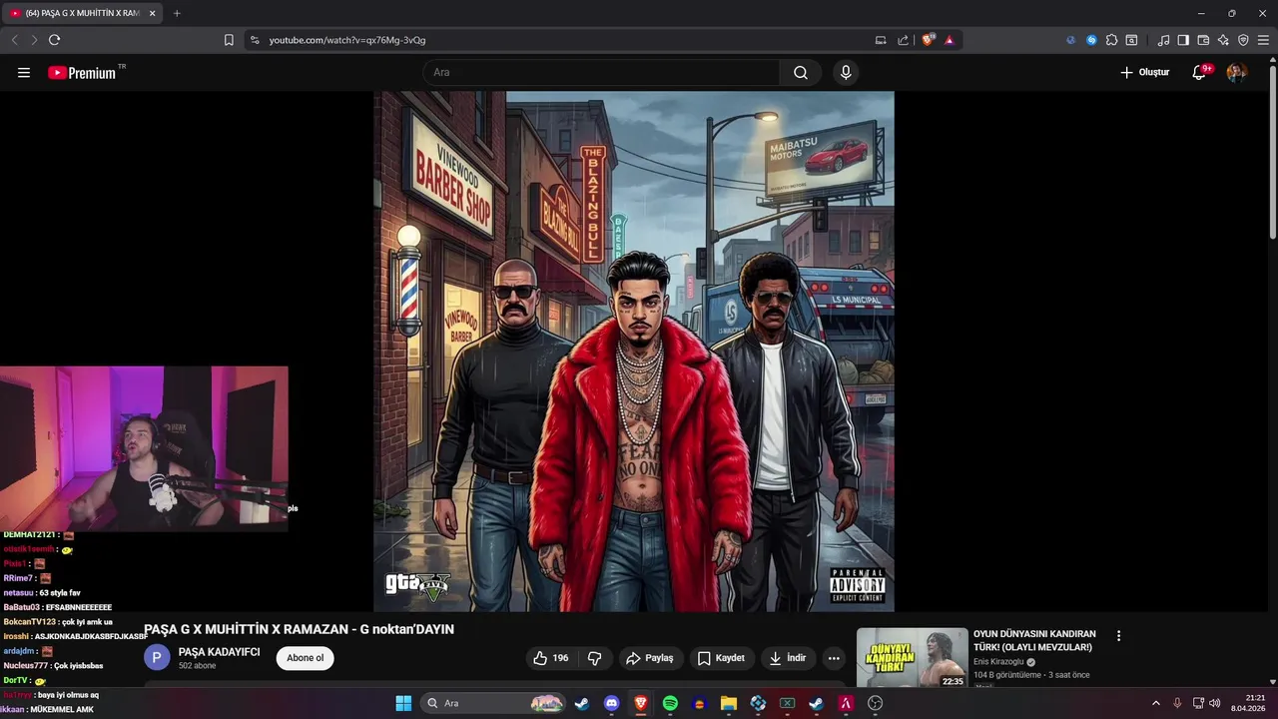Toggle microphone mute in system tray
The height and width of the screenshot is (719, 1278).
click(x=1177, y=703)
